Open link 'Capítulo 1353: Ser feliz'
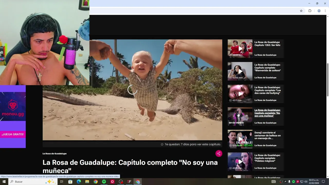 click(x=267, y=44)
